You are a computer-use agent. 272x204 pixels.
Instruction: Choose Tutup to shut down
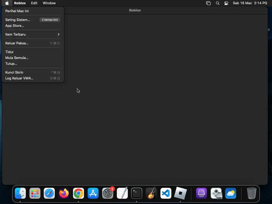point(33,64)
